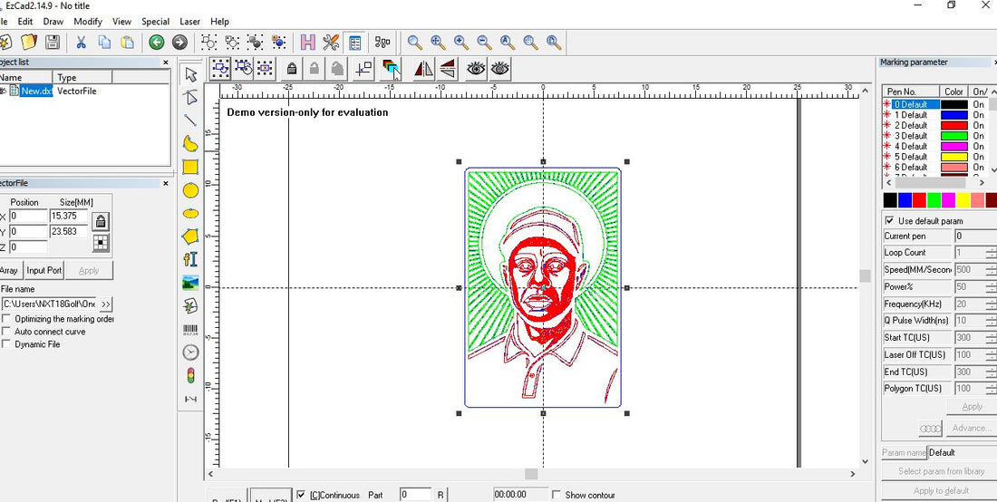This screenshot has height=502, width=997.
Task: Click the Input Port button
Action: click(x=44, y=270)
